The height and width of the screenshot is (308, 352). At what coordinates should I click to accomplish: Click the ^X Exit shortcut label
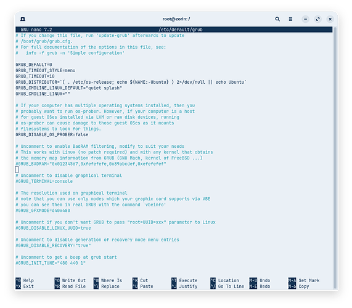coord(25,286)
